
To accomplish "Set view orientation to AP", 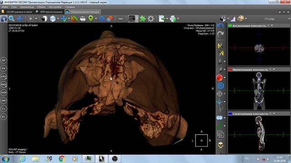I will point(4,60).
